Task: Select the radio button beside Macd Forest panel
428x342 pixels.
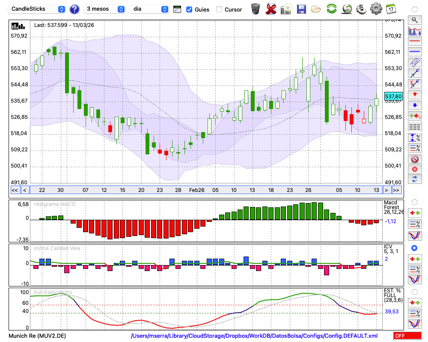Action: point(414,202)
